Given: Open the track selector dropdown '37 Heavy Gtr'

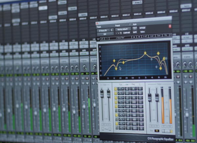Looking at the screenshot, I should click(103, 31).
